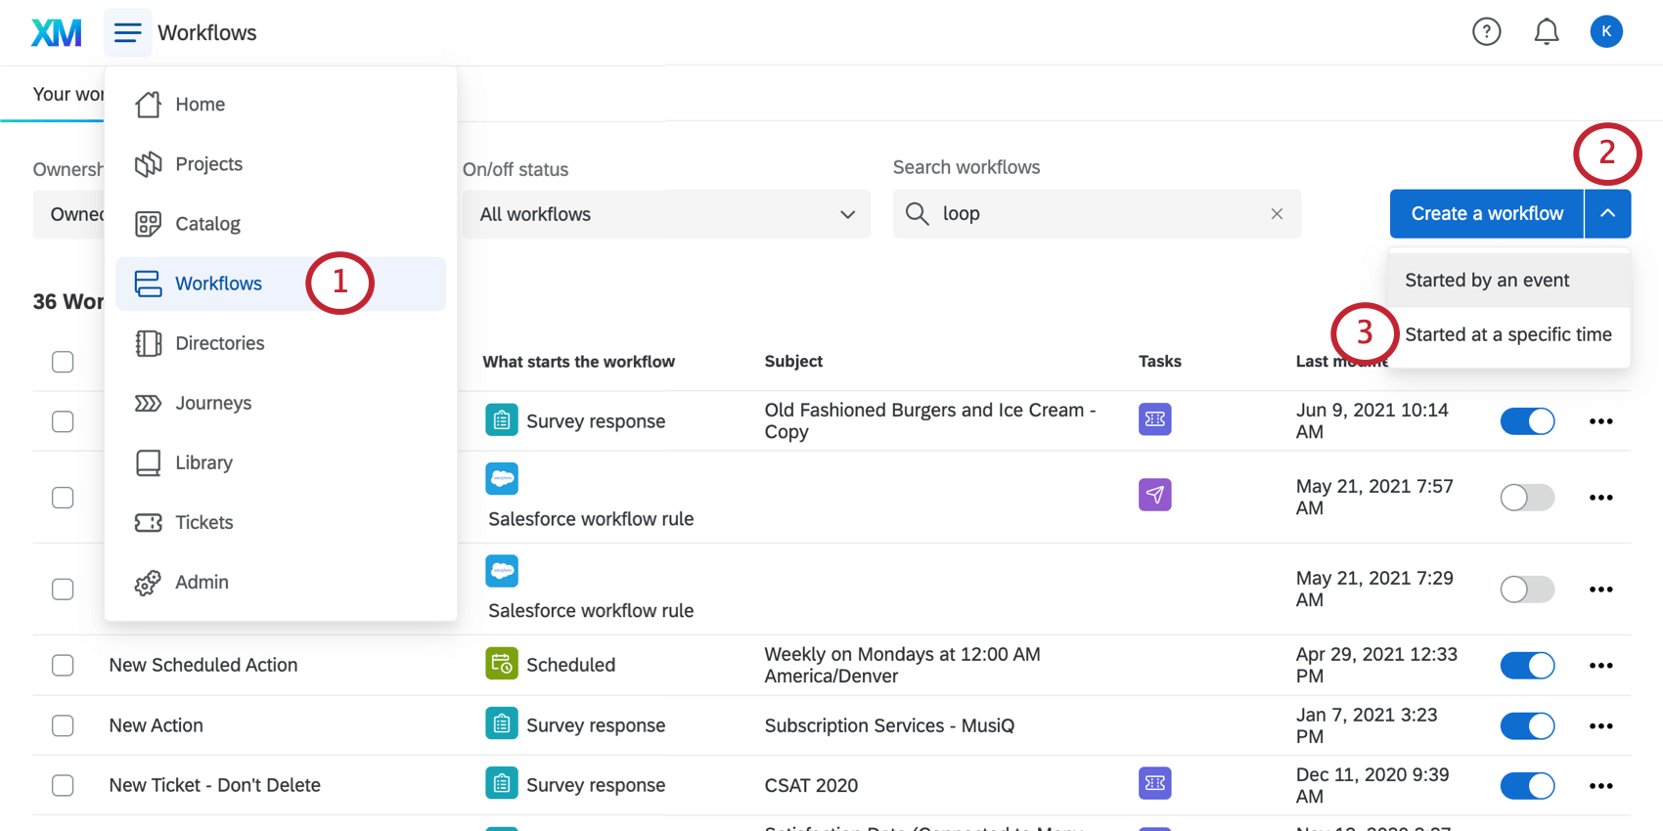Click the purple email task icon
The image size is (1663, 831).
[x=1154, y=495]
